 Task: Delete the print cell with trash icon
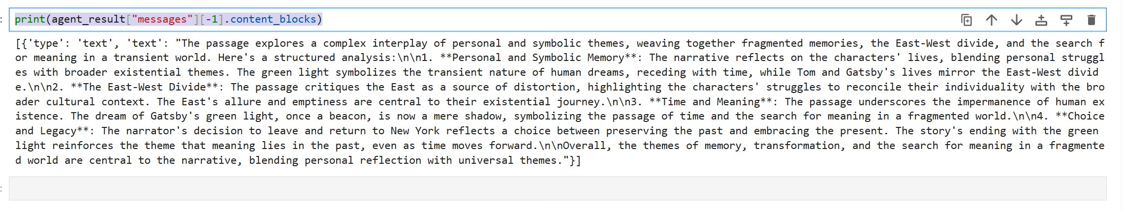click(x=1092, y=20)
